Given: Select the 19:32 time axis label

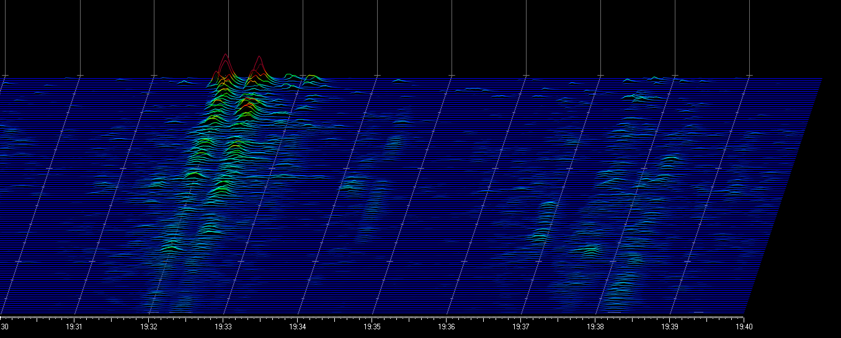Looking at the screenshot, I should (149, 326).
